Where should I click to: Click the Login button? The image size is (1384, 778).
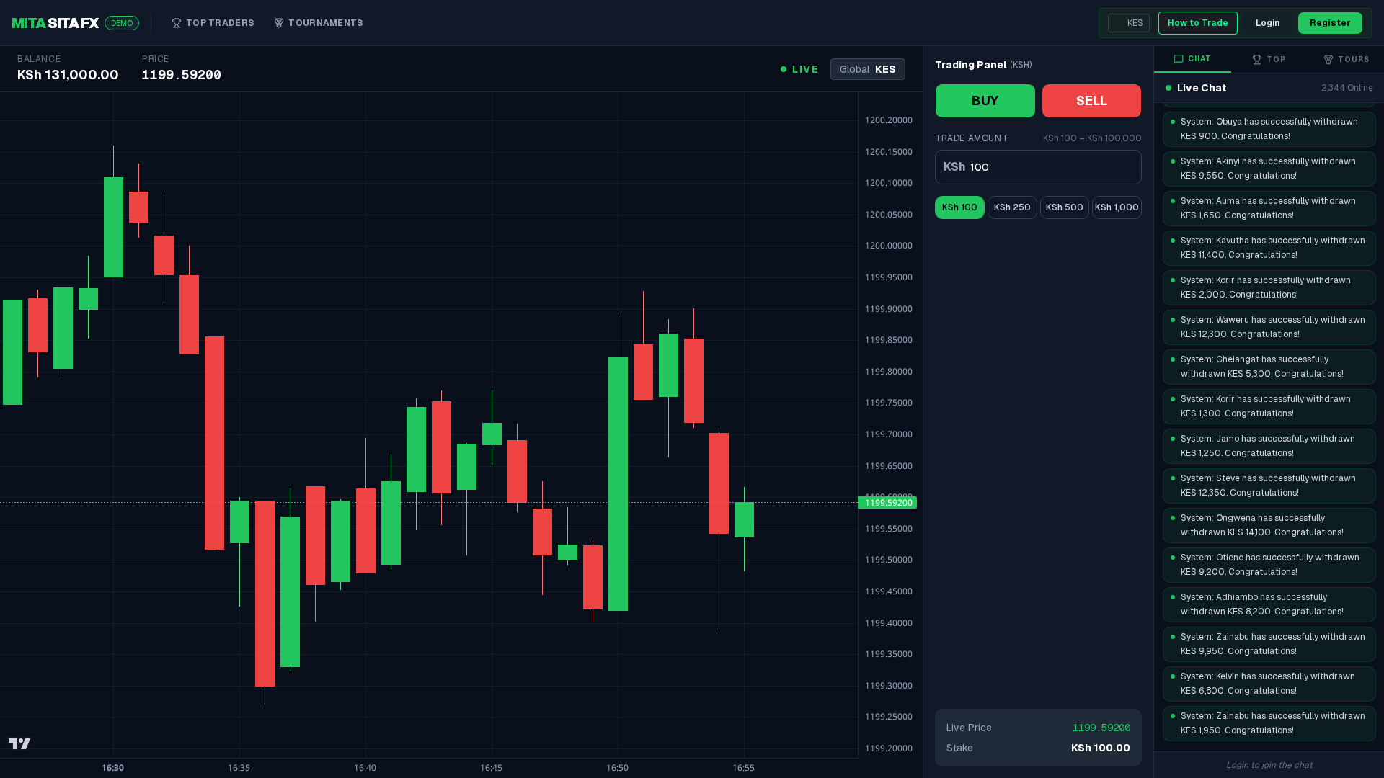click(1268, 23)
